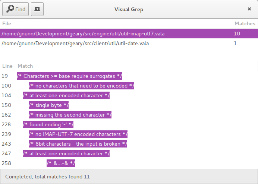
Task: Sort results by the Matches column header
Action: [245, 23]
